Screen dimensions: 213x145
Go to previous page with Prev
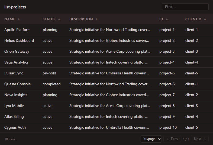pos(172,139)
